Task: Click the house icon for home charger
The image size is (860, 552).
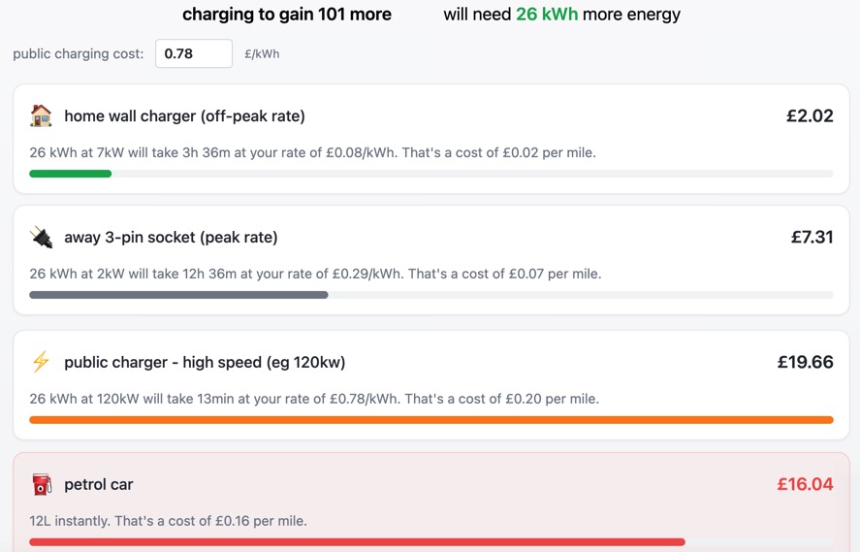Action: click(x=41, y=116)
